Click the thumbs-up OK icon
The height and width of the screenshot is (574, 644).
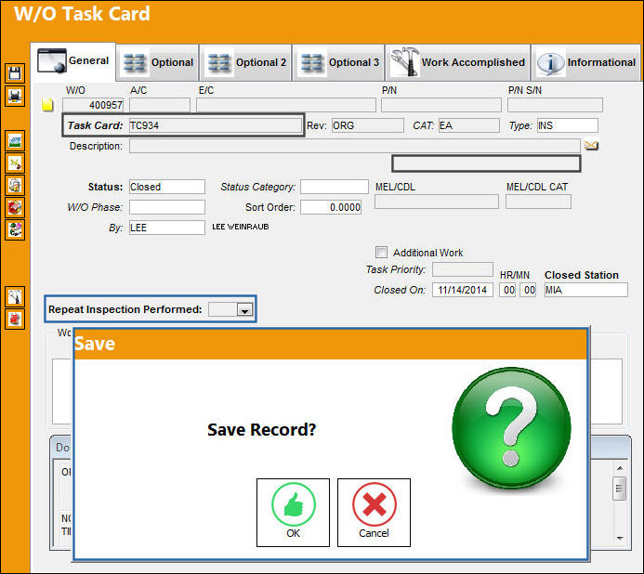click(294, 504)
